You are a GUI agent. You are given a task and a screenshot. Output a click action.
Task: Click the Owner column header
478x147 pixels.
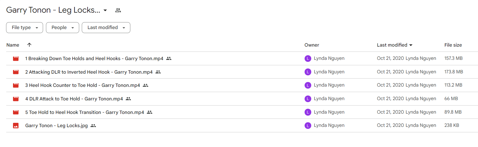tap(312, 45)
